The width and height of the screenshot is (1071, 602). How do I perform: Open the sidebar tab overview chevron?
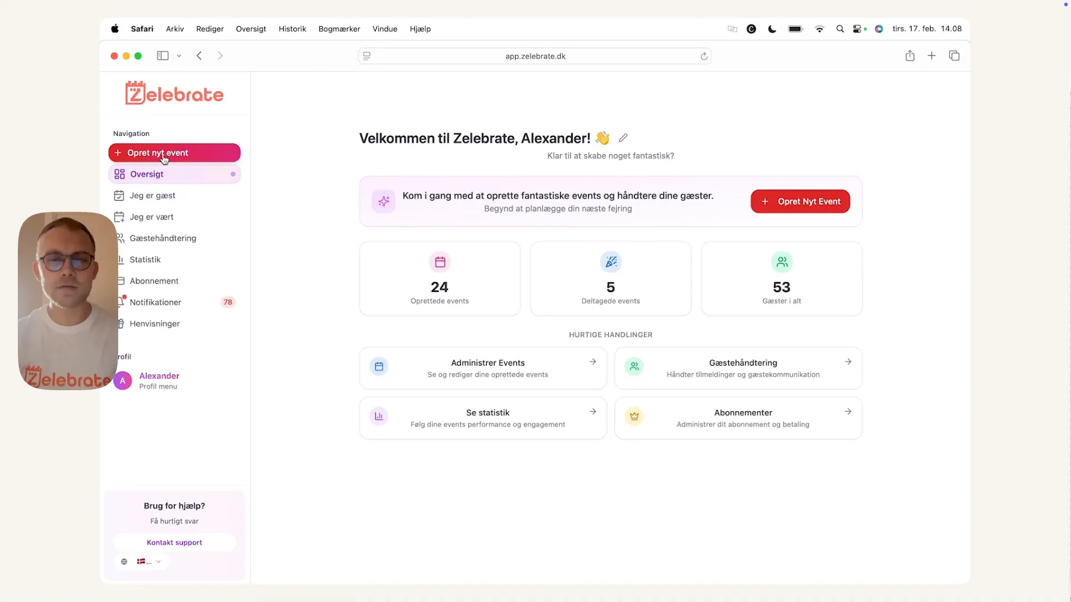[x=179, y=56]
